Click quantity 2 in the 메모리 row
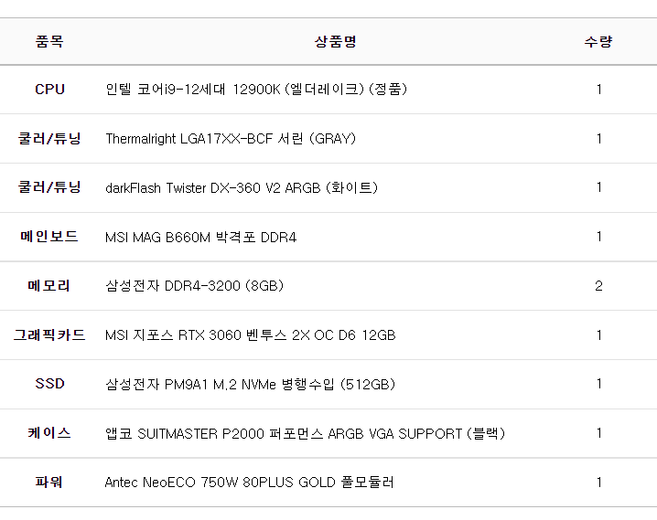657x520 pixels. click(x=598, y=286)
